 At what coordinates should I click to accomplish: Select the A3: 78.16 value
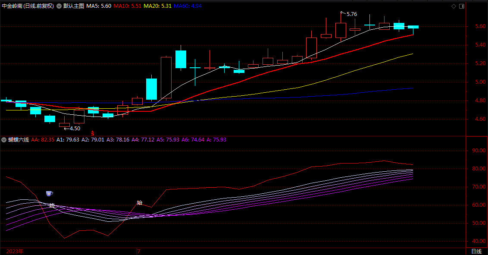click(118, 140)
